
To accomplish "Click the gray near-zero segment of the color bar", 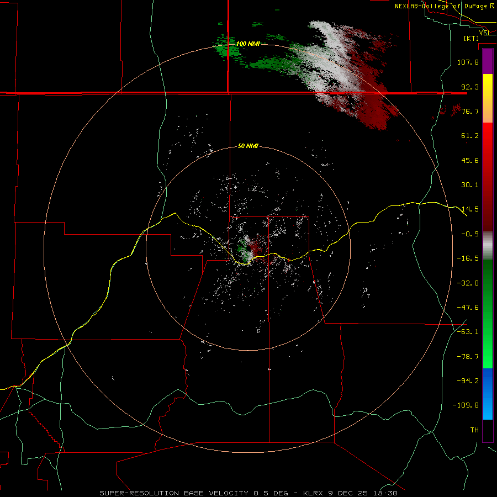I will 488,245.
